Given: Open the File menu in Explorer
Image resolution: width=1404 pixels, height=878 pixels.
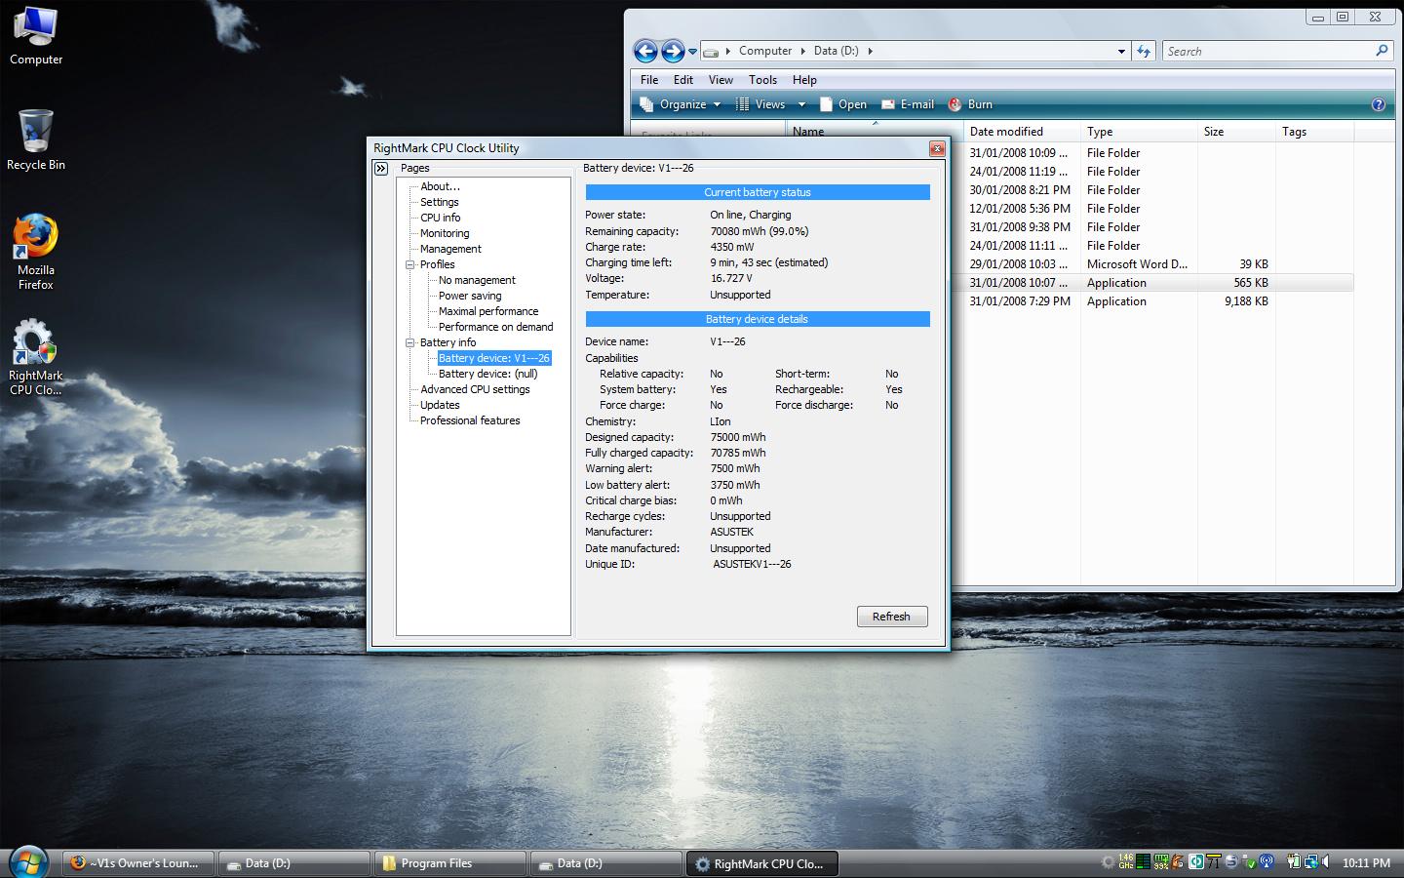Looking at the screenshot, I should point(649,80).
